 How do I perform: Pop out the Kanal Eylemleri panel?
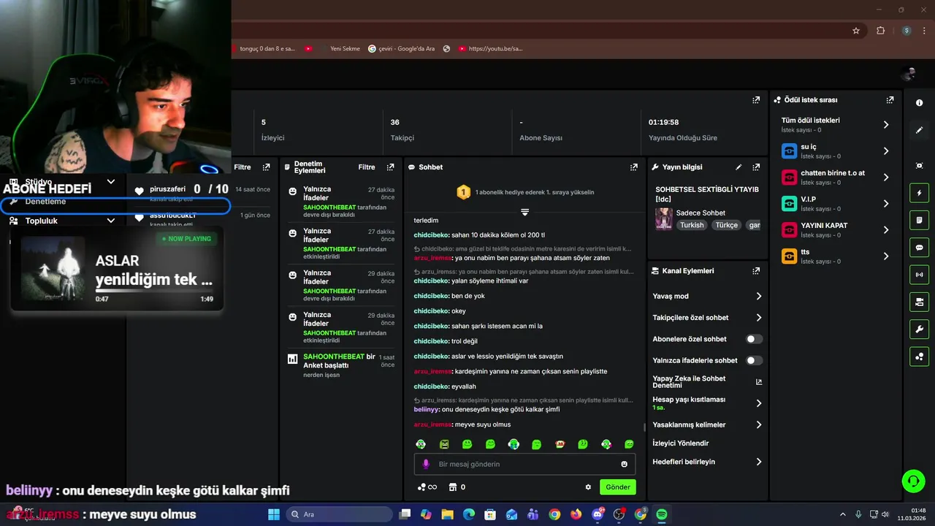point(756,271)
